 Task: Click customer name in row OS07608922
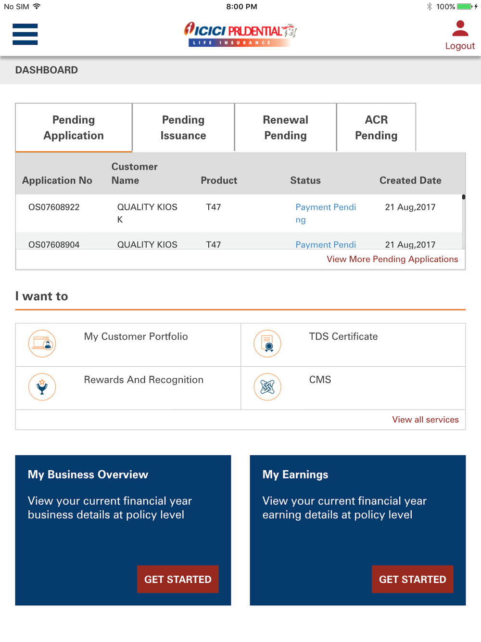[147, 213]
